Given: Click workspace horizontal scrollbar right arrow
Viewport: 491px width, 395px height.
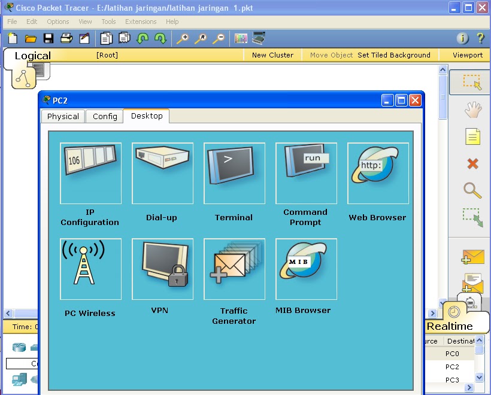Looking at the screenshot, I should [x=432, y=313].
